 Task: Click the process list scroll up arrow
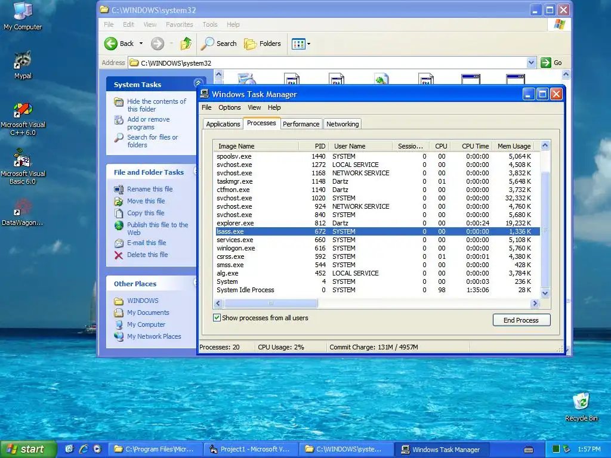(x=545, y=146)
